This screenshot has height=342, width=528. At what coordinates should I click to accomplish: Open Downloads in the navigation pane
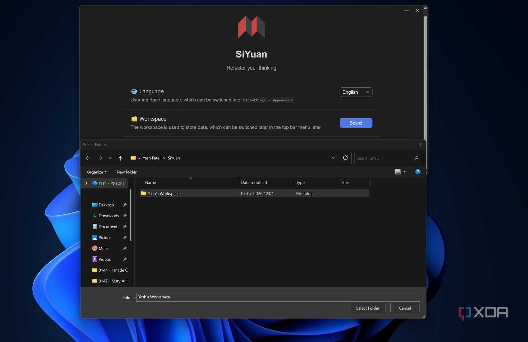[106, 216]
